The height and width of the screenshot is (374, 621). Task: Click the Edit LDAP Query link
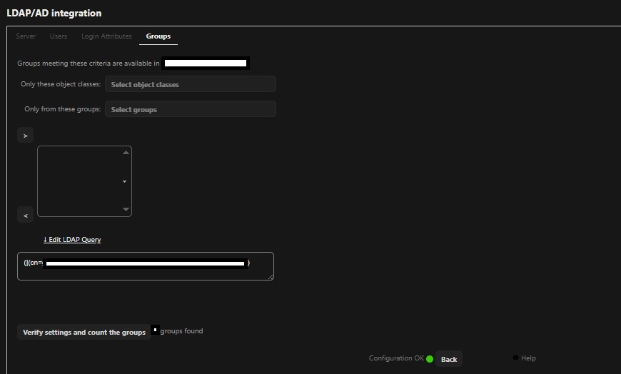(x=72, y=239)
